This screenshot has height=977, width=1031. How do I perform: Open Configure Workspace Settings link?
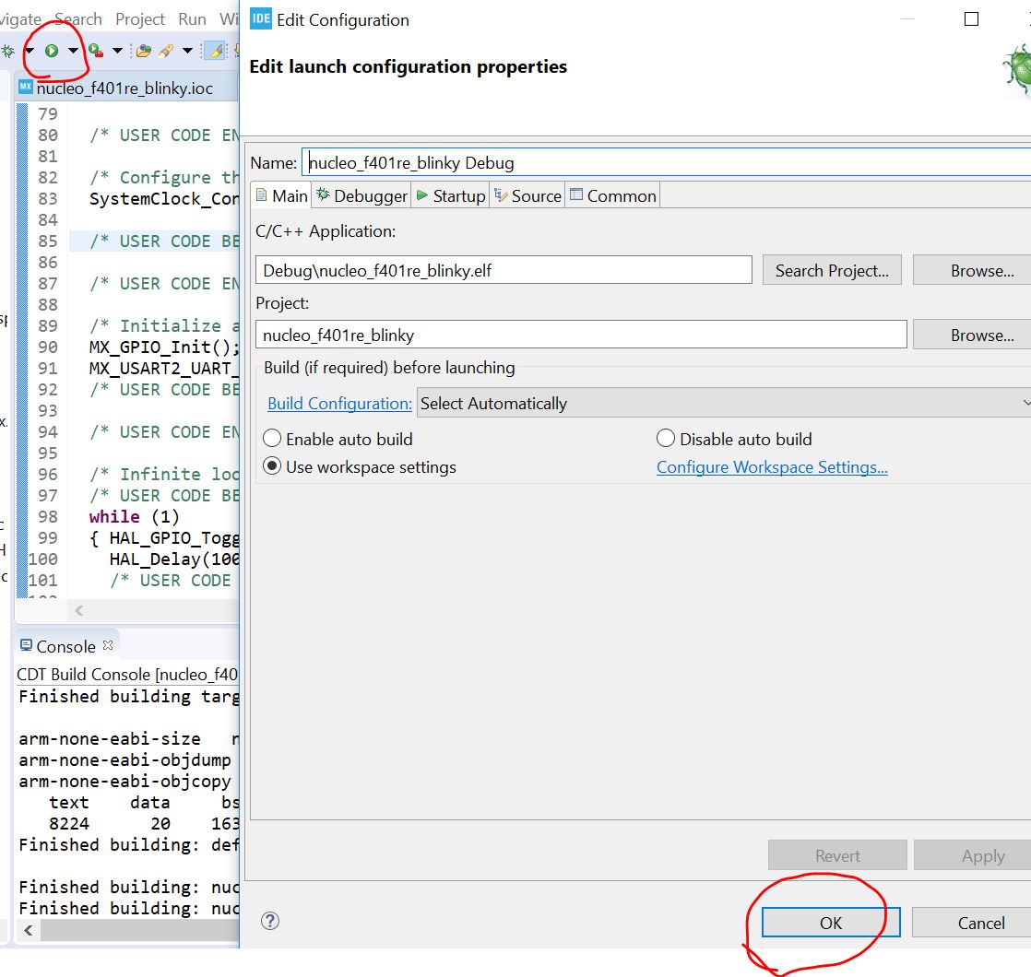772,467
